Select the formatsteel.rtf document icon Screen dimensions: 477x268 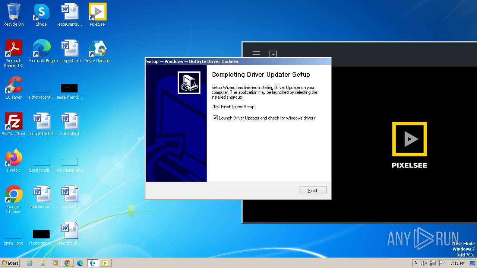41,124
